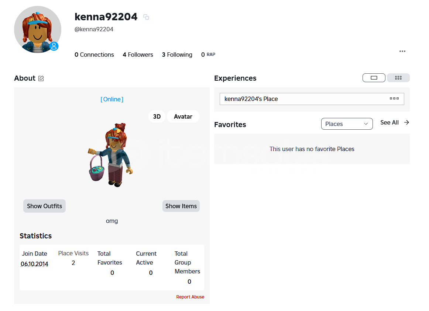This screenshot has height=311, width=429.
Task: View the 0 Connections list
Action: point(94,55)
